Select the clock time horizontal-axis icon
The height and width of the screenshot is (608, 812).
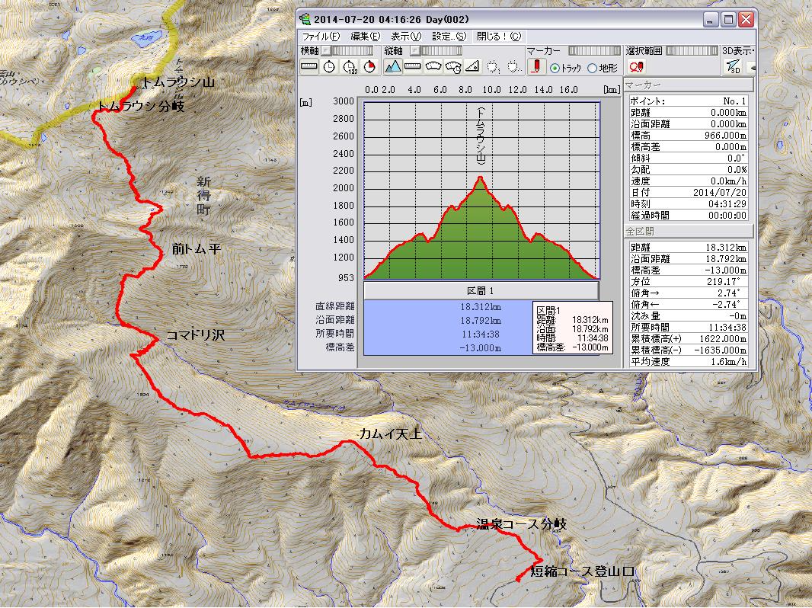(329, 67)
